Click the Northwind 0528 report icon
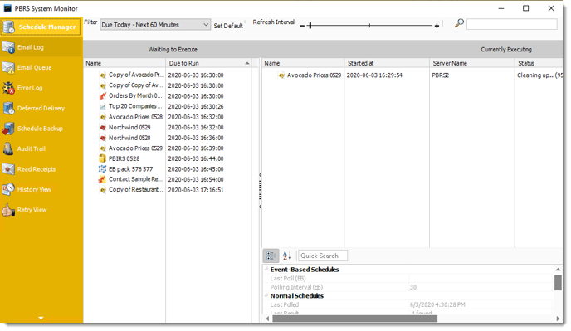This screenshot has width=571, height=331. click(x=103, y=138)
